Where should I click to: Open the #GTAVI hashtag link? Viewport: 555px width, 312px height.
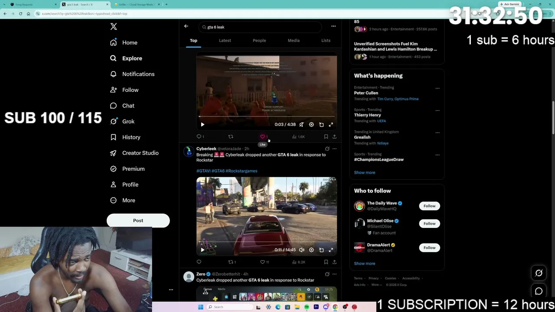203,171
